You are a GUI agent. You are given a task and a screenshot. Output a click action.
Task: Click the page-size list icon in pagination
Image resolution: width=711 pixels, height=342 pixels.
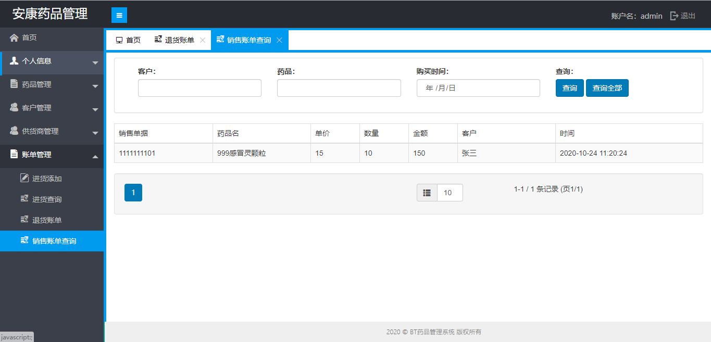point(427,193)
